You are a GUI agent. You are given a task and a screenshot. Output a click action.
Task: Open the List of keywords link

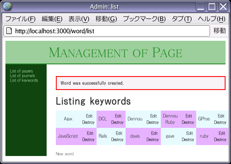24,80
